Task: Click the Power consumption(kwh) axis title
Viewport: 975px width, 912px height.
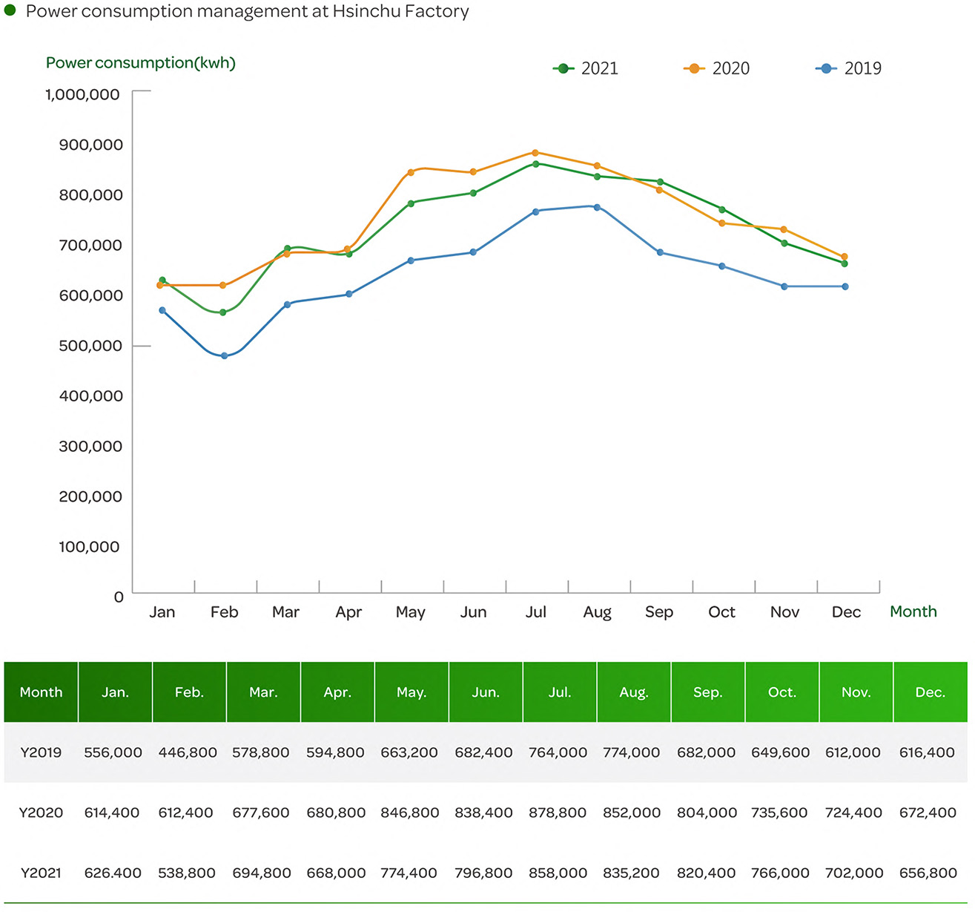Action: coord(141,63)
